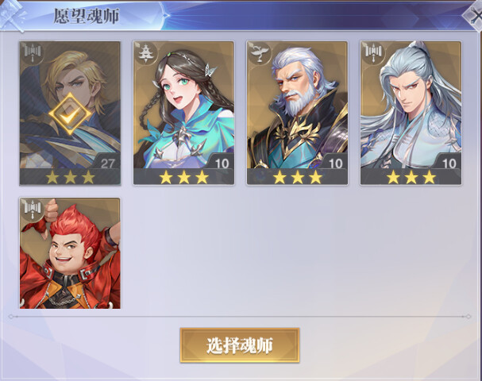Confirm with the 选择魂师 button

(x=240, y=345)
